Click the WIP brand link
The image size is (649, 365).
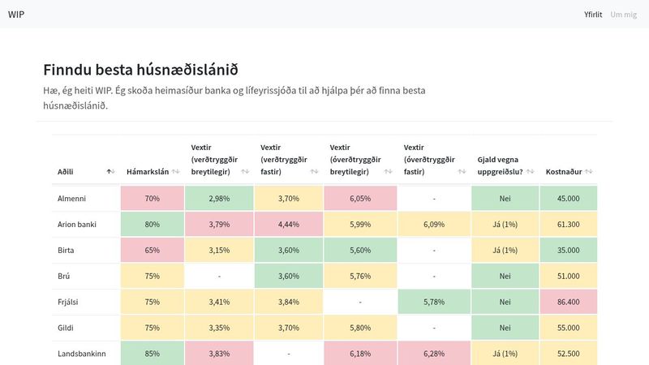[x=18, y=15]
